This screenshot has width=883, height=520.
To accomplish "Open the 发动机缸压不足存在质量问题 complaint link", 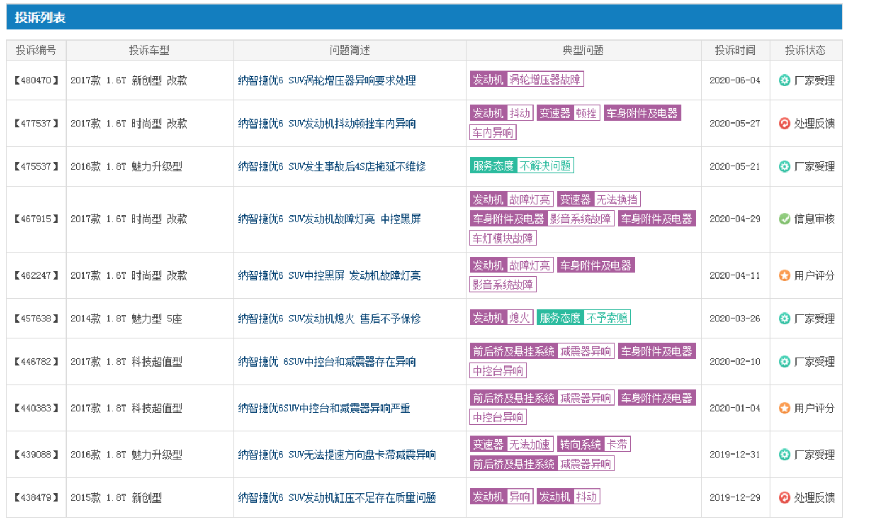I will click(336, 497).
